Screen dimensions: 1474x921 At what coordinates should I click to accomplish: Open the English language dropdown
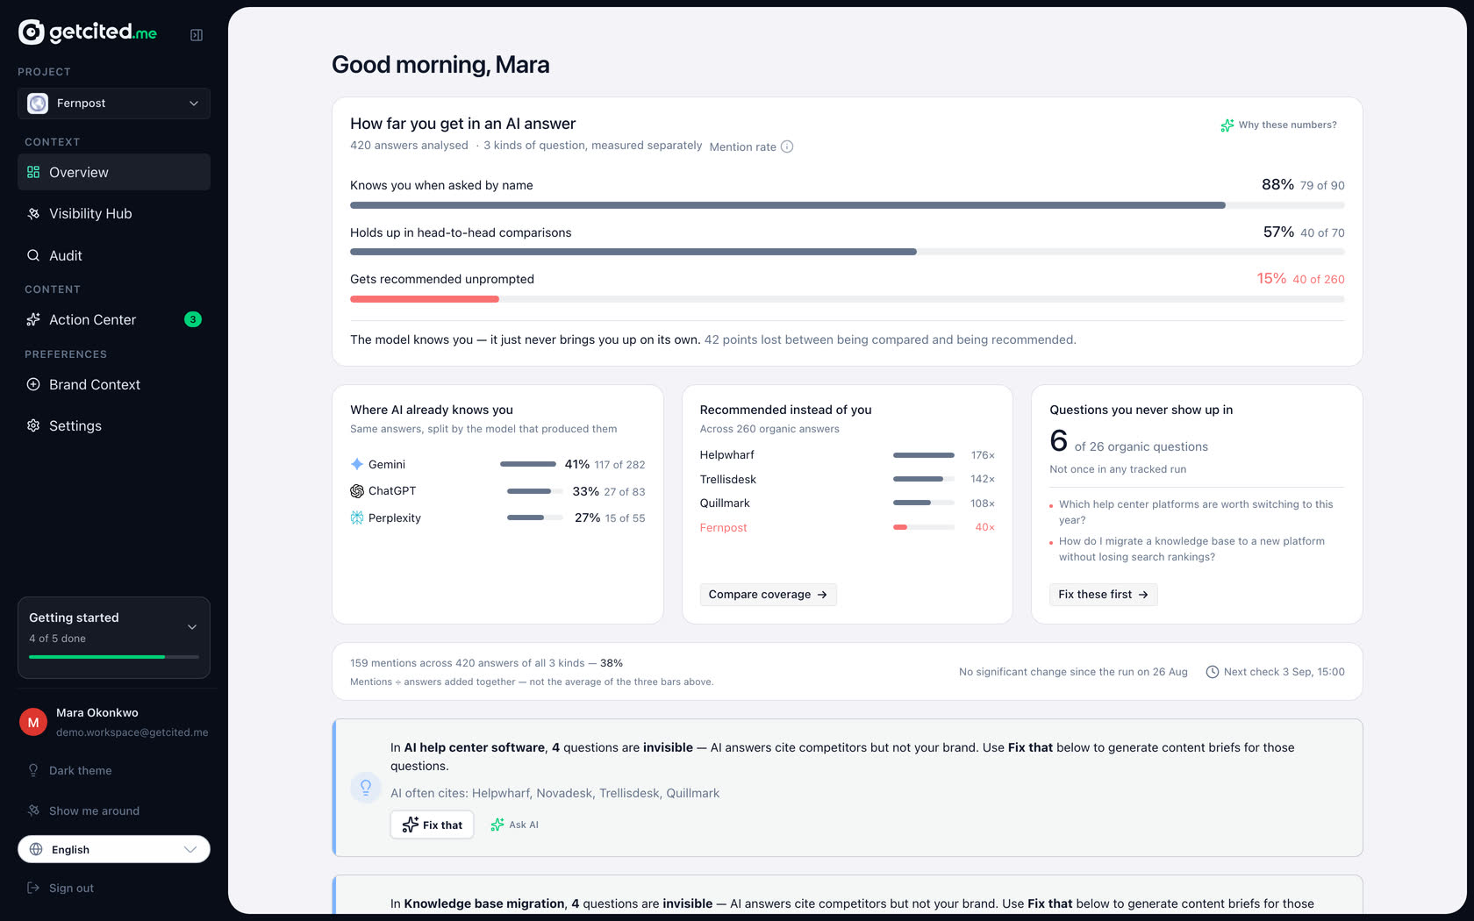114,849
